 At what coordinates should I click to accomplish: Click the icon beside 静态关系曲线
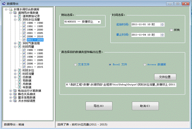click(x=15, y=94)
